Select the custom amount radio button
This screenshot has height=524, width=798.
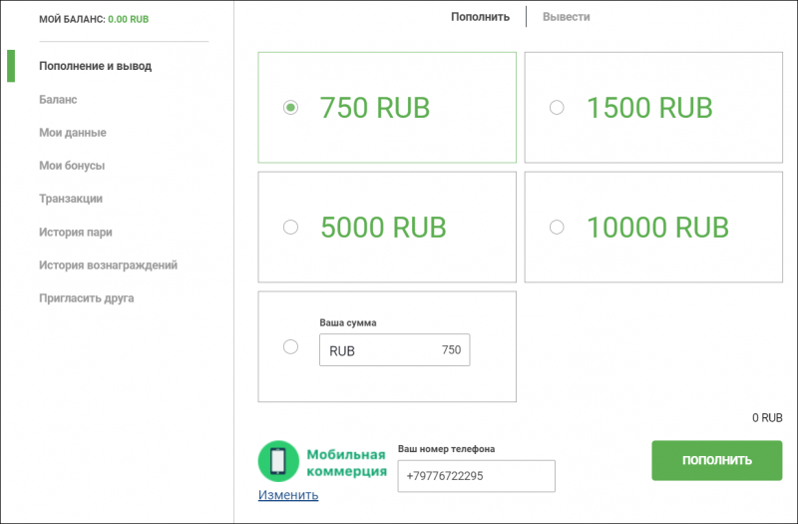290,346
